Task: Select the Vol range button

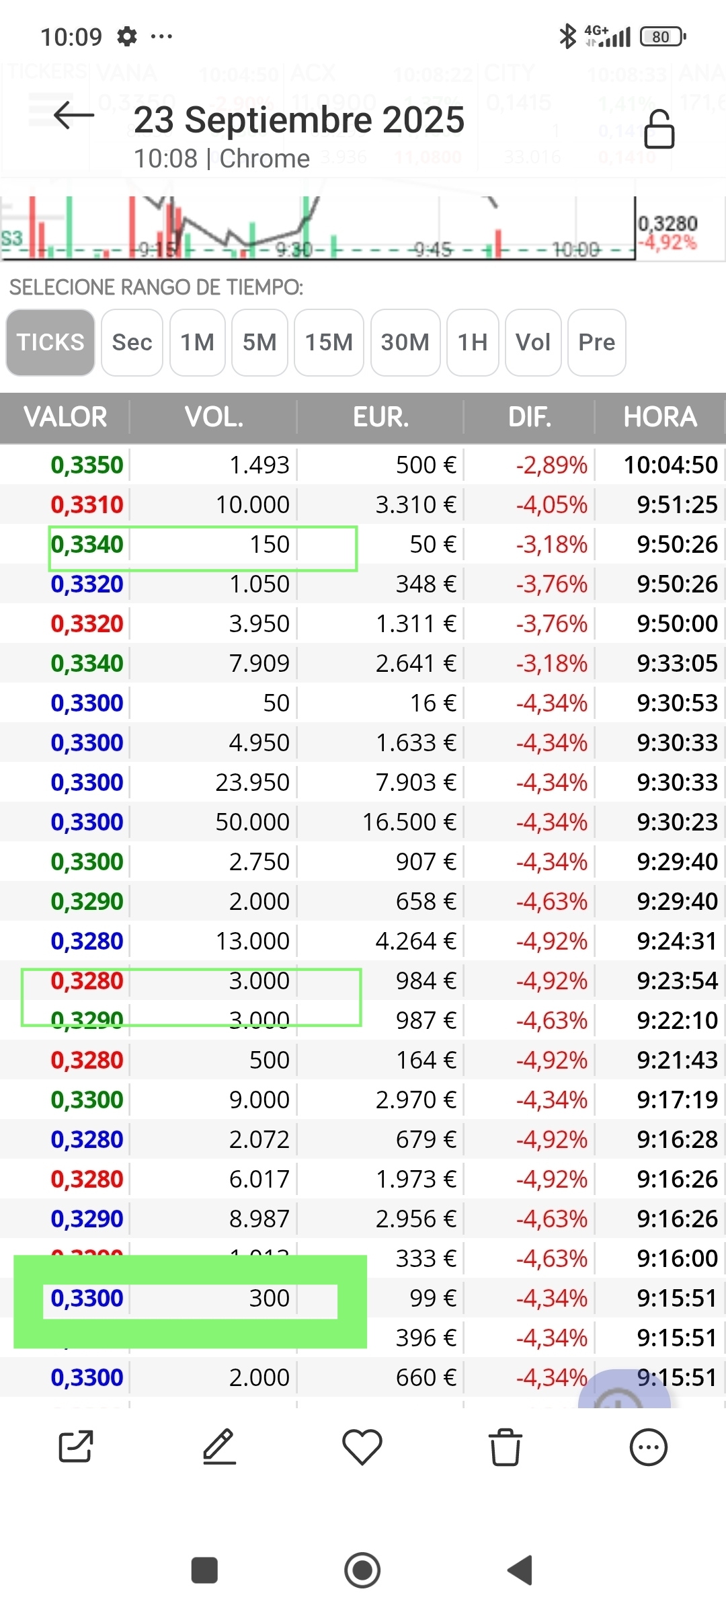Action: point(533,342)
